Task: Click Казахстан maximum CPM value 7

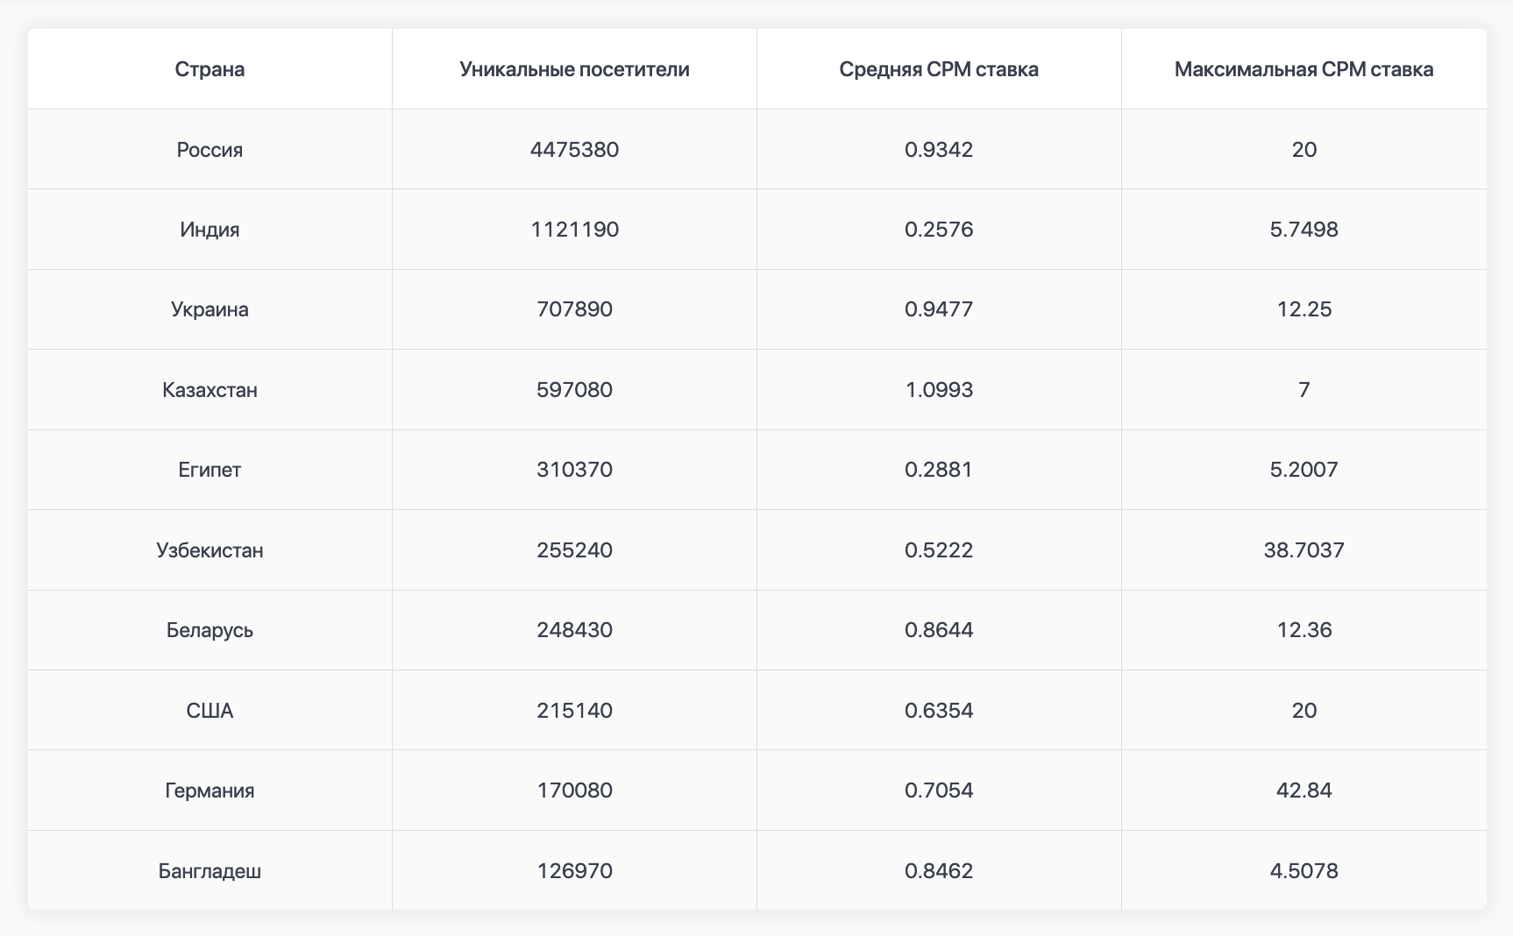Action: [1303, 390]
